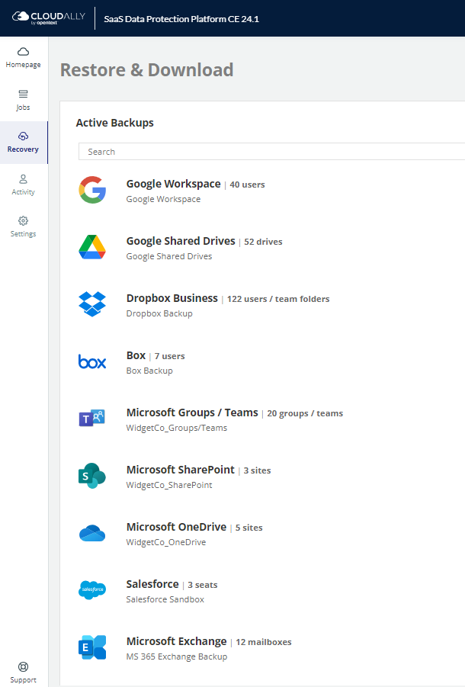
Task: Open the Support lifebuoy icon
Action: pyautogui.click(x=23, y=666)
